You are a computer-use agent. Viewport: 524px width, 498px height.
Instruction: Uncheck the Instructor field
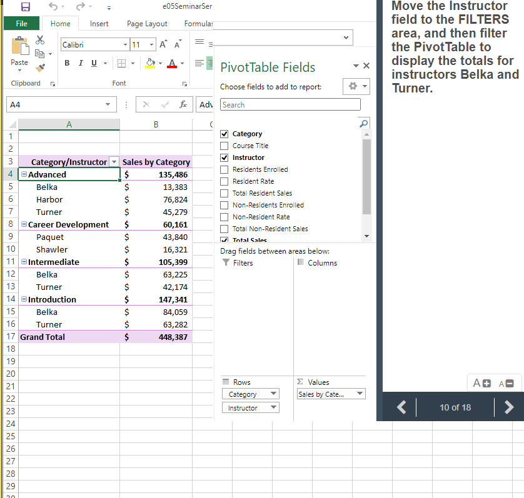[224, 157]
